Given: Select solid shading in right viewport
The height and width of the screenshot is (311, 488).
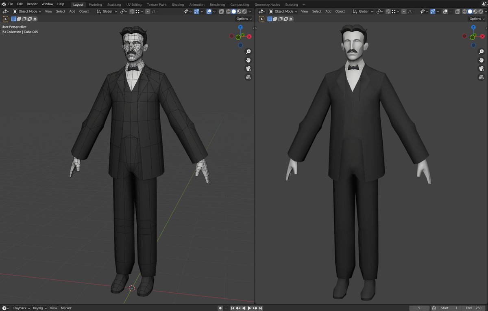Looking at the screenshot, I should (469, 11).
